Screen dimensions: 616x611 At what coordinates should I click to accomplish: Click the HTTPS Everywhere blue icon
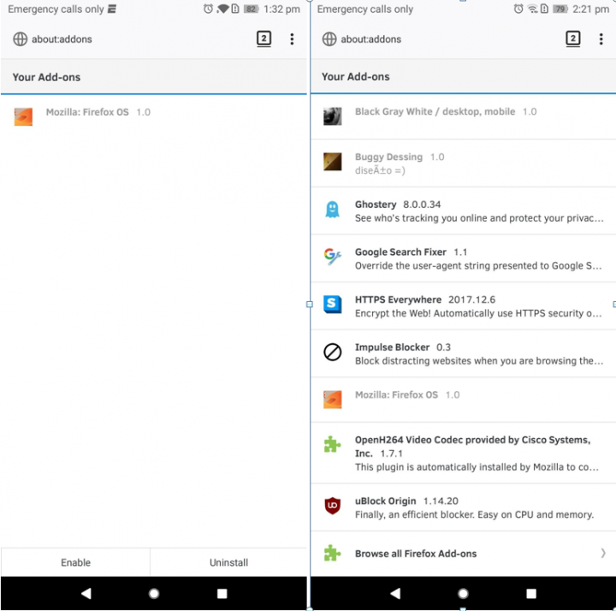tap(332, 305)
